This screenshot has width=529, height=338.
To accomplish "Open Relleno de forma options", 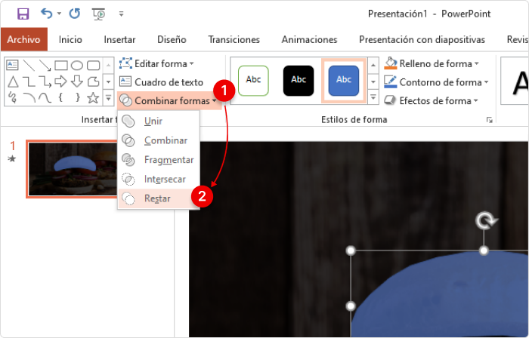I will tap(432, 63).
